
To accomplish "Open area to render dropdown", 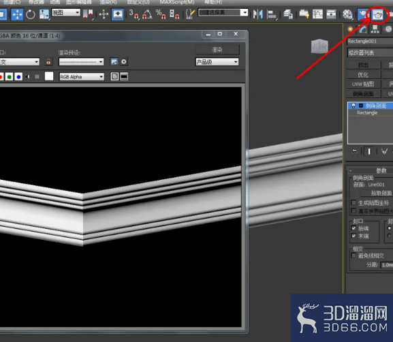I will (20, 62).
